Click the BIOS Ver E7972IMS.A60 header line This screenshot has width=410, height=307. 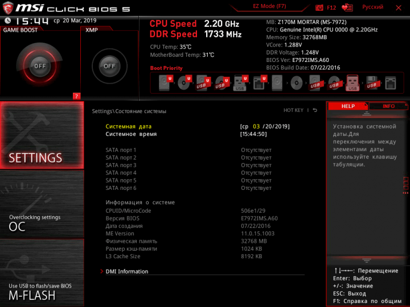tap(298, 60)
